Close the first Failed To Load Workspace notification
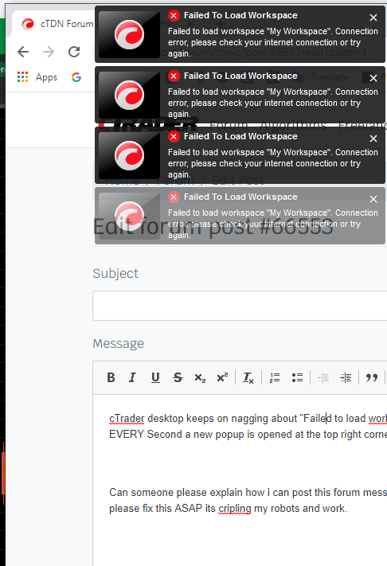 pos(373,18)
